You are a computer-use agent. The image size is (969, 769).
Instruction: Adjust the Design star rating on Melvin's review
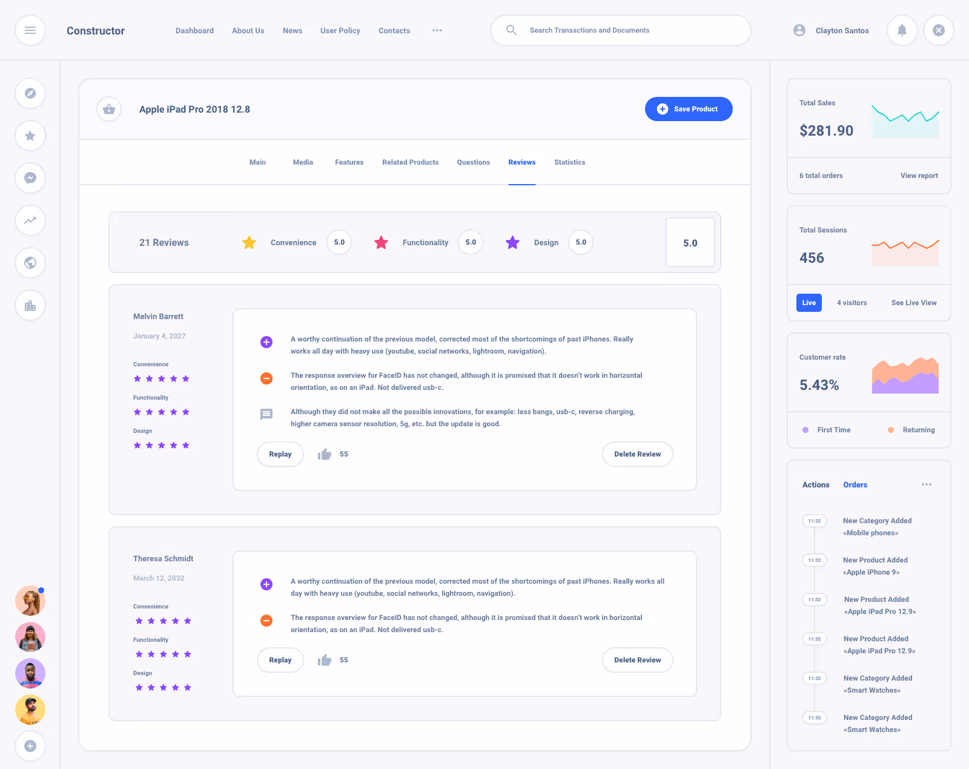point(162,445)
